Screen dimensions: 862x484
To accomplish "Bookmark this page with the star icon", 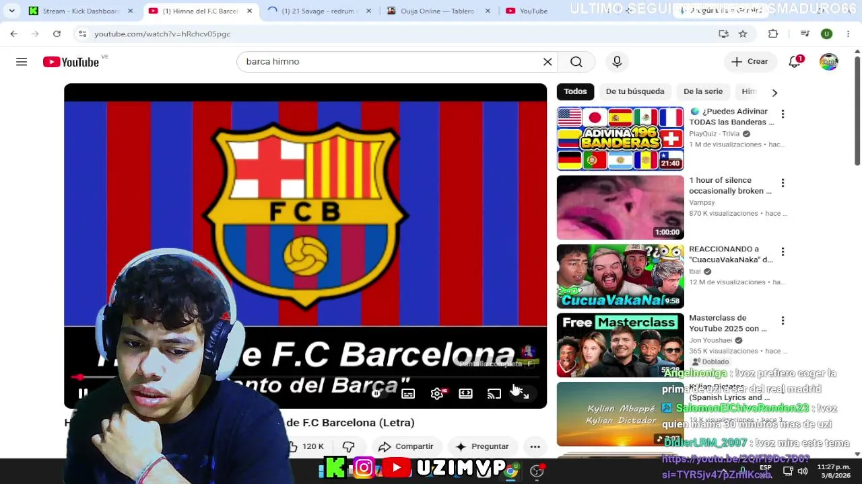I will pyautogui.click(x=743, y=34).
